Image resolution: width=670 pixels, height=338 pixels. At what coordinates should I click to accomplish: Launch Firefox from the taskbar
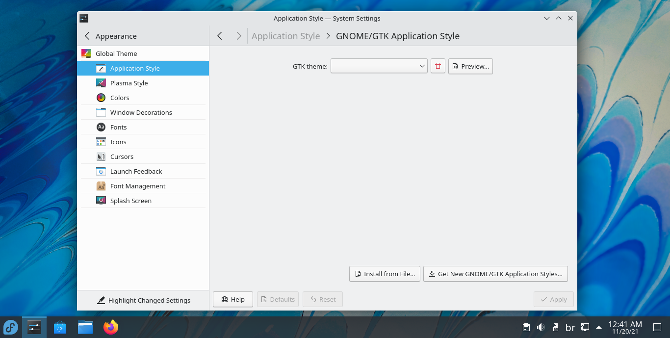click(111, 327)
